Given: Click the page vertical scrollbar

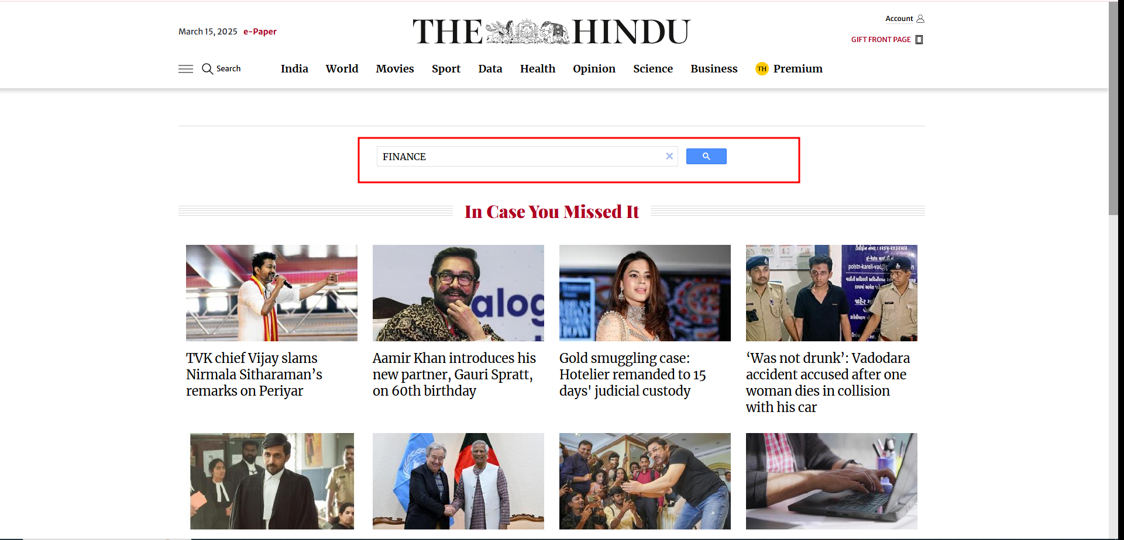Looking at the screenshot, I should tap(1113, 117).
